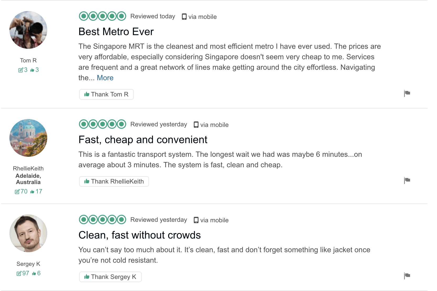Viewport: 437px width, 291px height.
Task: Open the review titled Best Metro Ever
Action: [x=116, y=32]
